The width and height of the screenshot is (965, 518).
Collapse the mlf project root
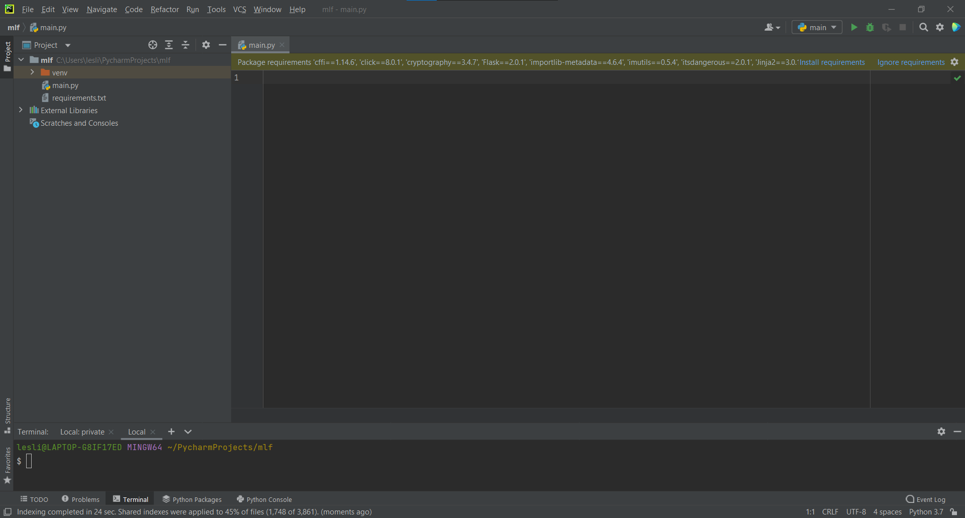click(21, 60)
